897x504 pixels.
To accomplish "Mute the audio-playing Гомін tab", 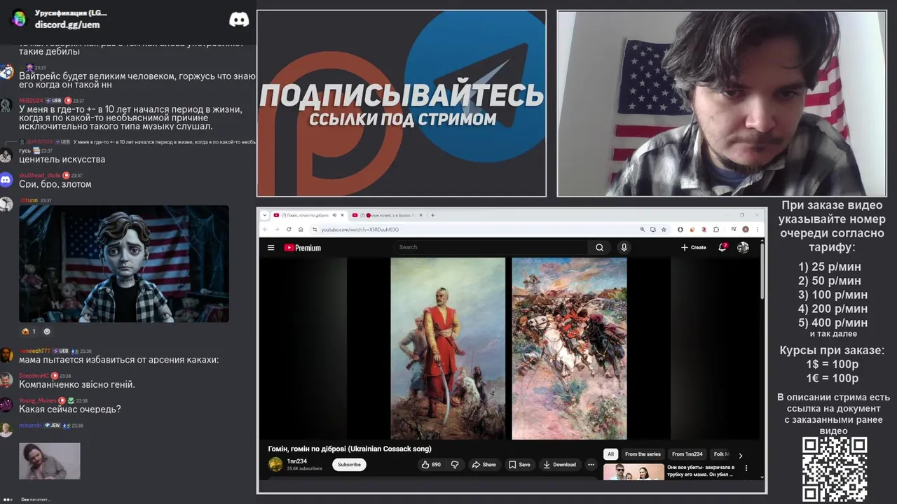I will pos(334,215).
